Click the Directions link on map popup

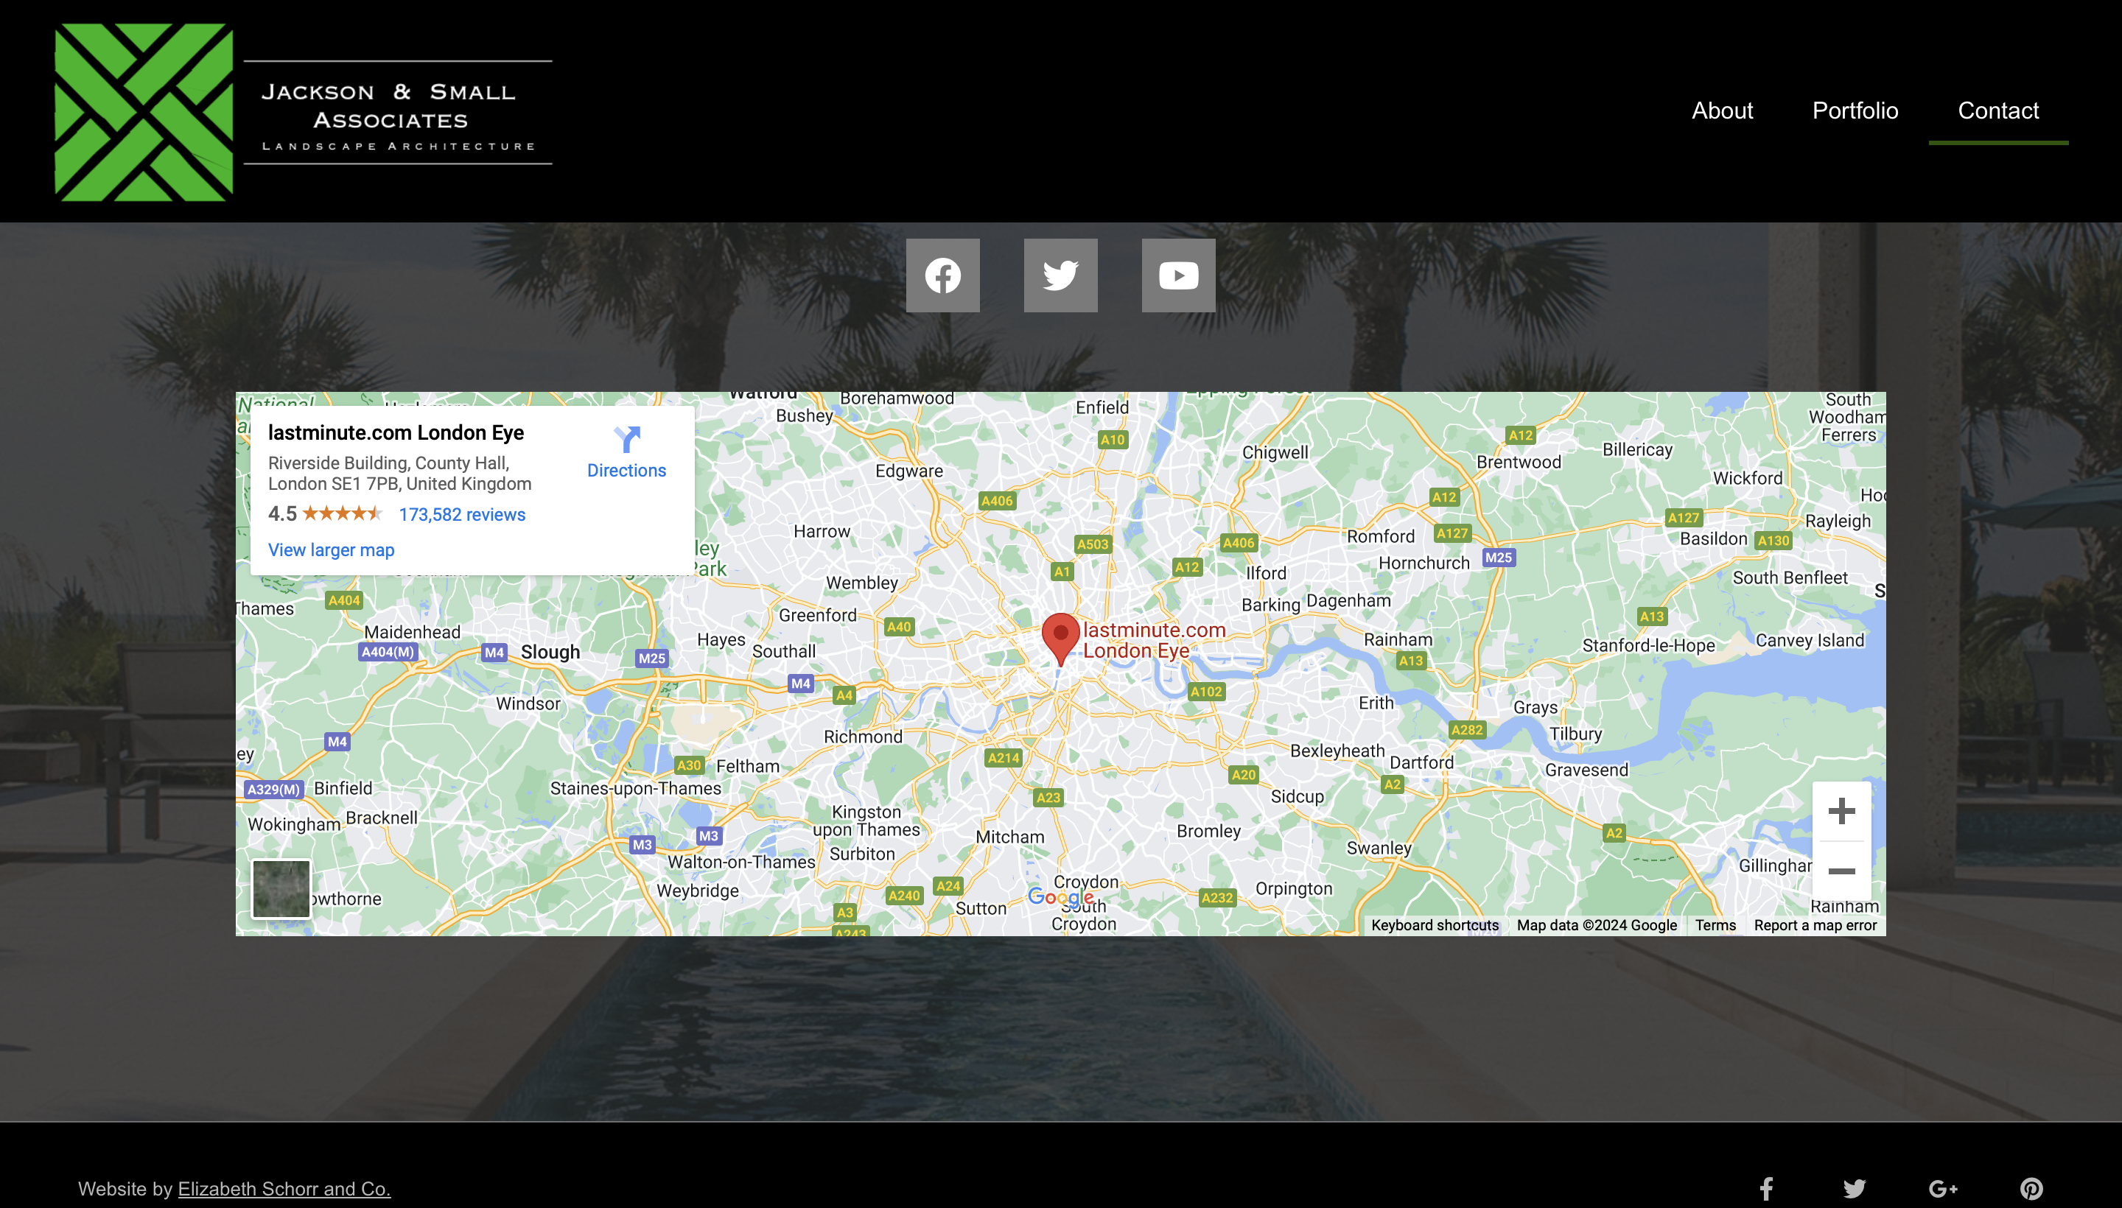coord(626,469)
